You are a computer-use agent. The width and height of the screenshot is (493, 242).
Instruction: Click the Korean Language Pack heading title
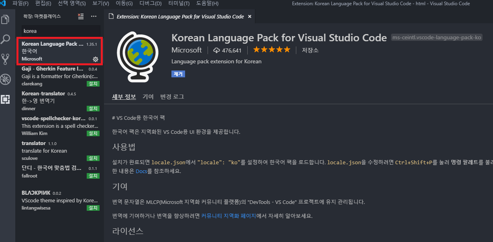coord(279,37)
